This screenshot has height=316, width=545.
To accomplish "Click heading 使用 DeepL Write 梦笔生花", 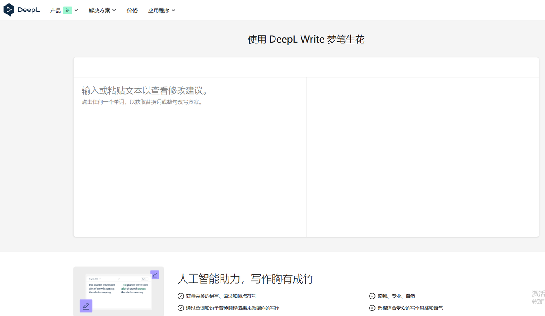I will click(306, 40).
